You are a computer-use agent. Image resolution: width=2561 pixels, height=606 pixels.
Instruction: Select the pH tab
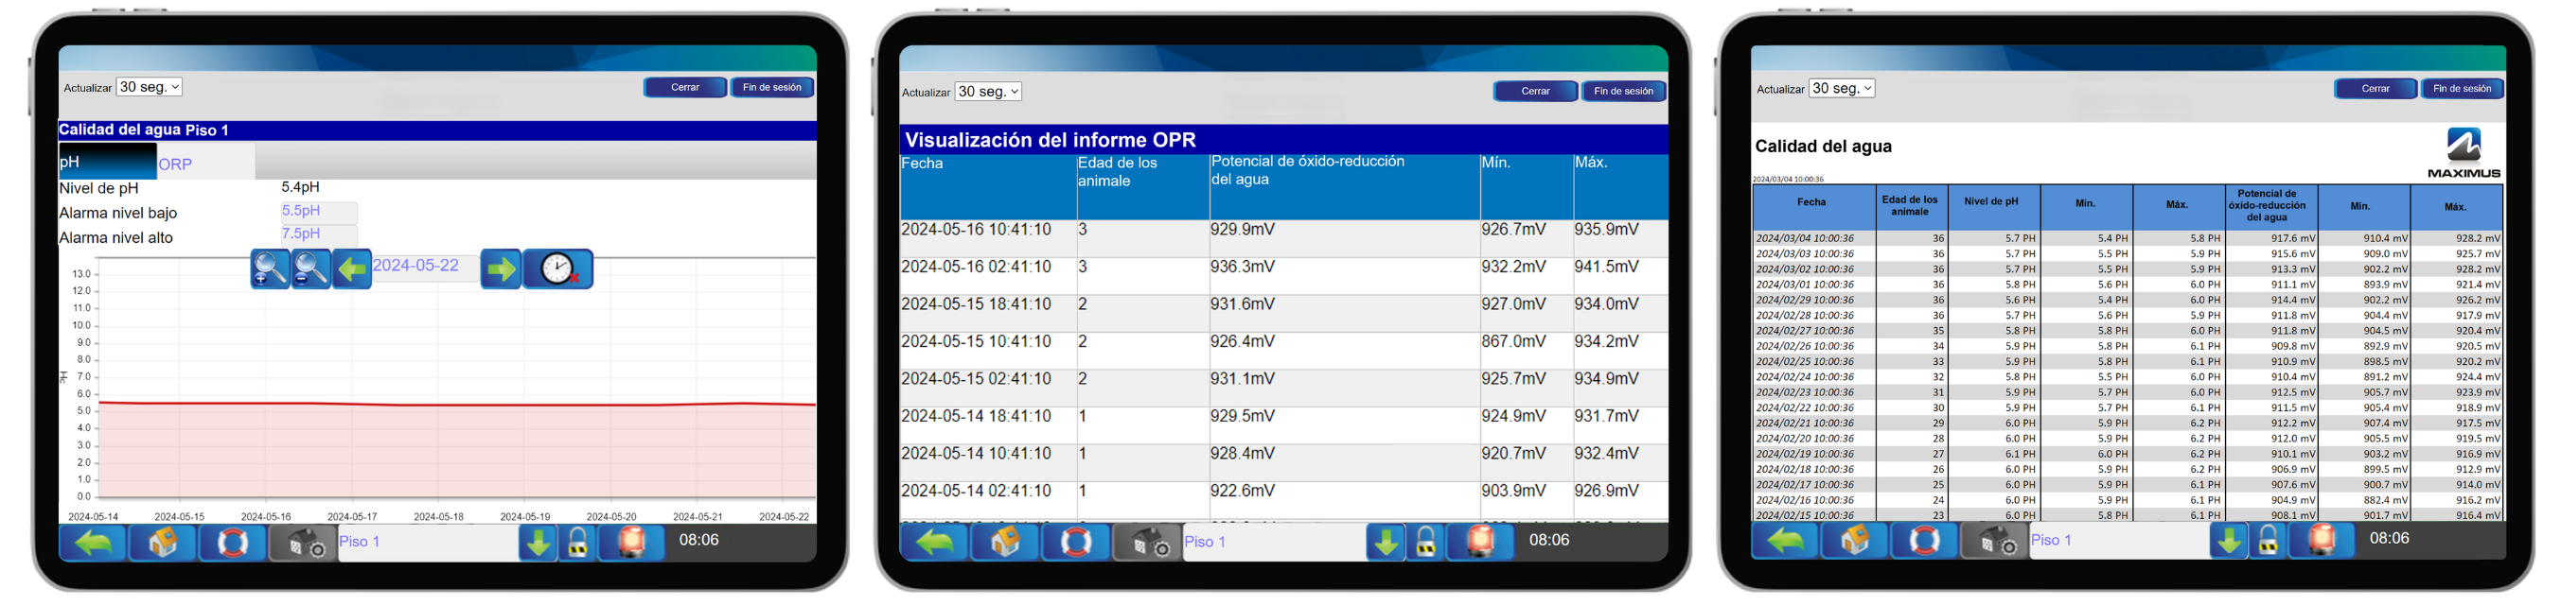point(107,162)
